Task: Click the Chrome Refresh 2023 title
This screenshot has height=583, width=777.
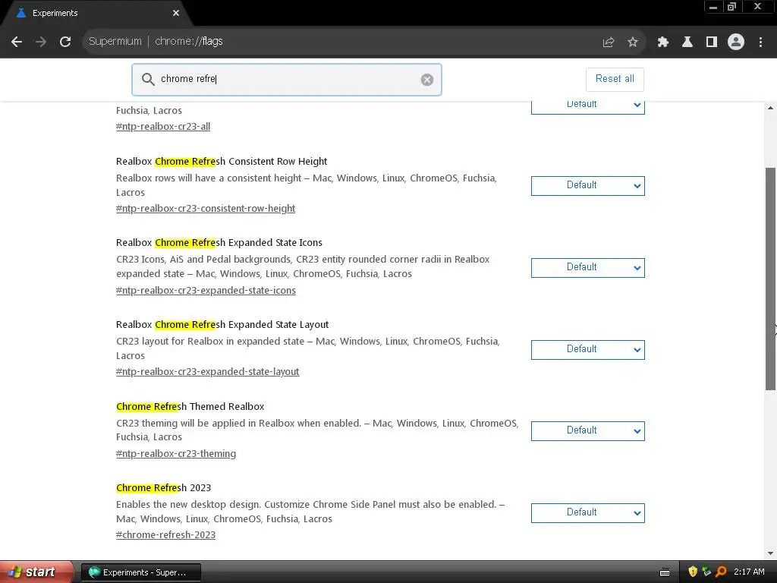Action: pyautogui.click(x=164, y=488)
